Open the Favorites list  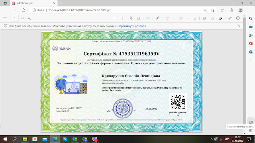(223, 10)
